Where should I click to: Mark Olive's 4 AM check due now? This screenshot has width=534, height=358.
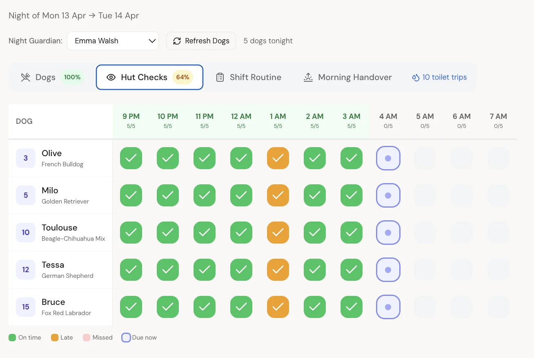(x=388, y=158)
